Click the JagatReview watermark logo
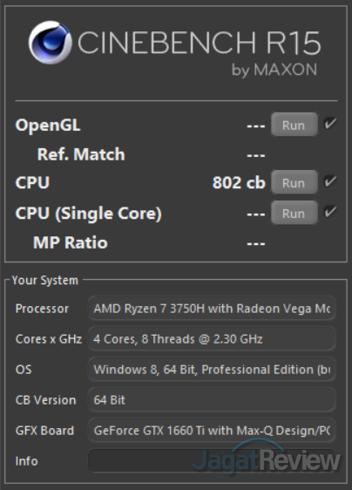Viewport: 352px width, 490px height. click(266, 458)
